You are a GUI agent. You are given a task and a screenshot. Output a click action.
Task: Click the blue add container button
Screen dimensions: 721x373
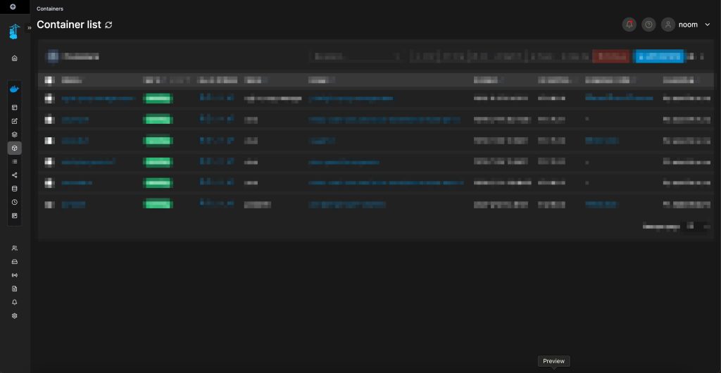point(659,56)
